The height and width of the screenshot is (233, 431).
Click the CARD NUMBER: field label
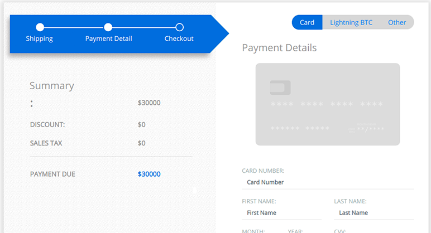[263, 171]
